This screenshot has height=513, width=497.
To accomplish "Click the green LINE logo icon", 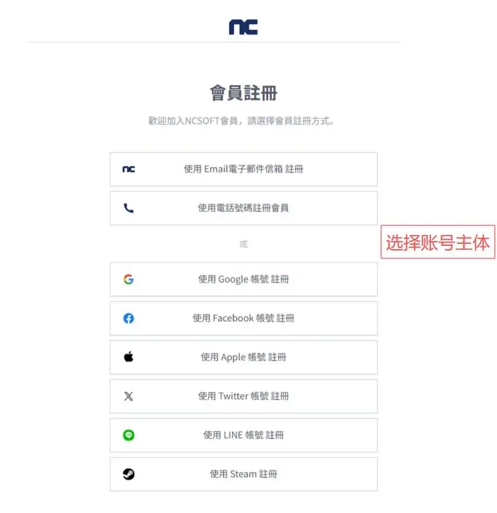I will 128,435.
